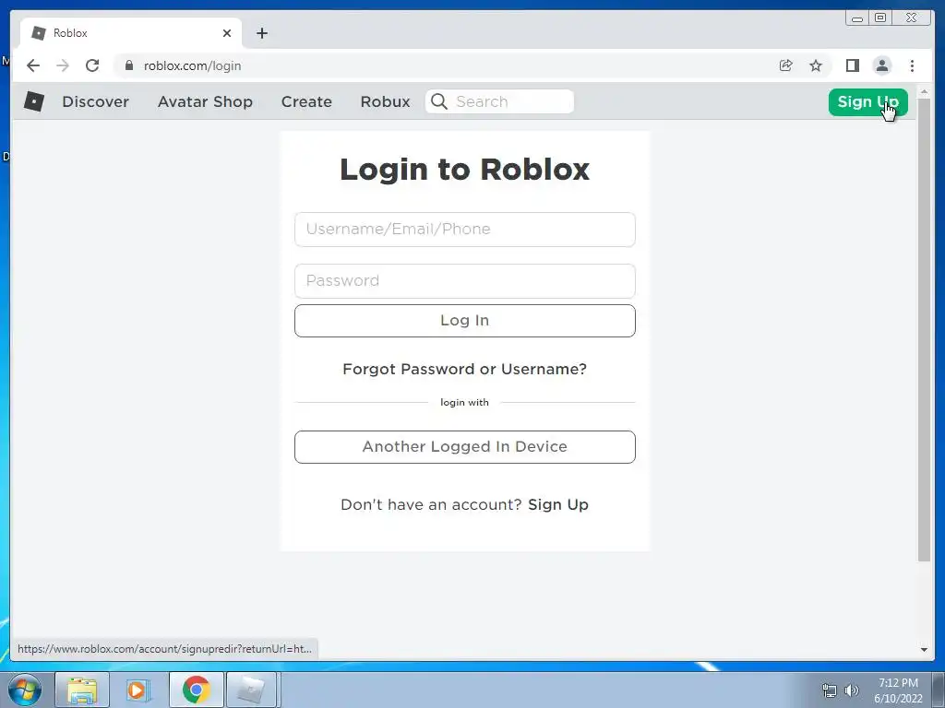The image size is (945, 708).
Task: Go back using browser back arrow
Action: coord(33,65)
